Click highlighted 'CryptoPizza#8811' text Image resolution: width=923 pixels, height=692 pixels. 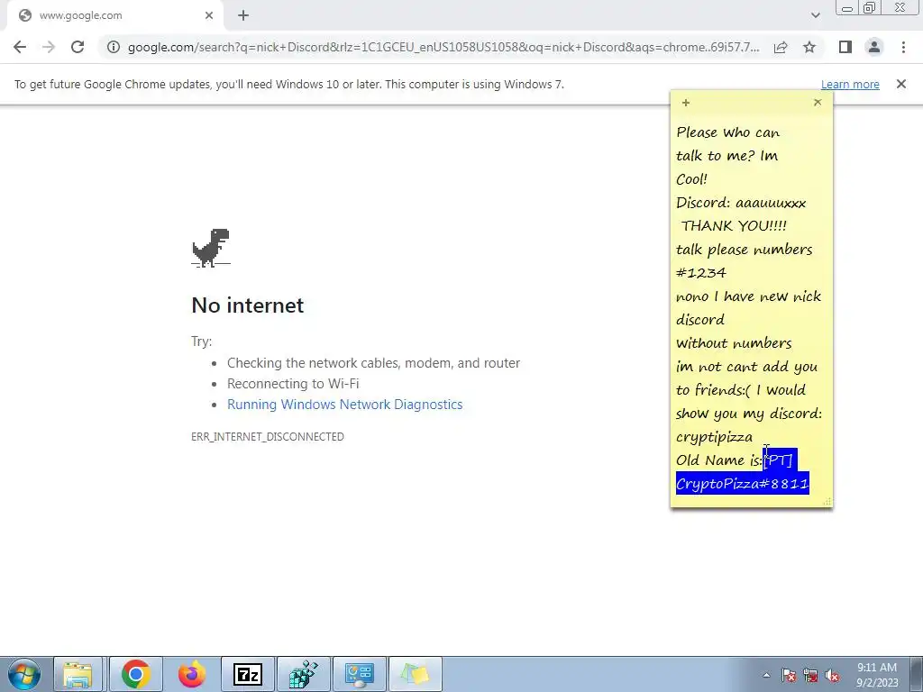[x=743, y=484]
